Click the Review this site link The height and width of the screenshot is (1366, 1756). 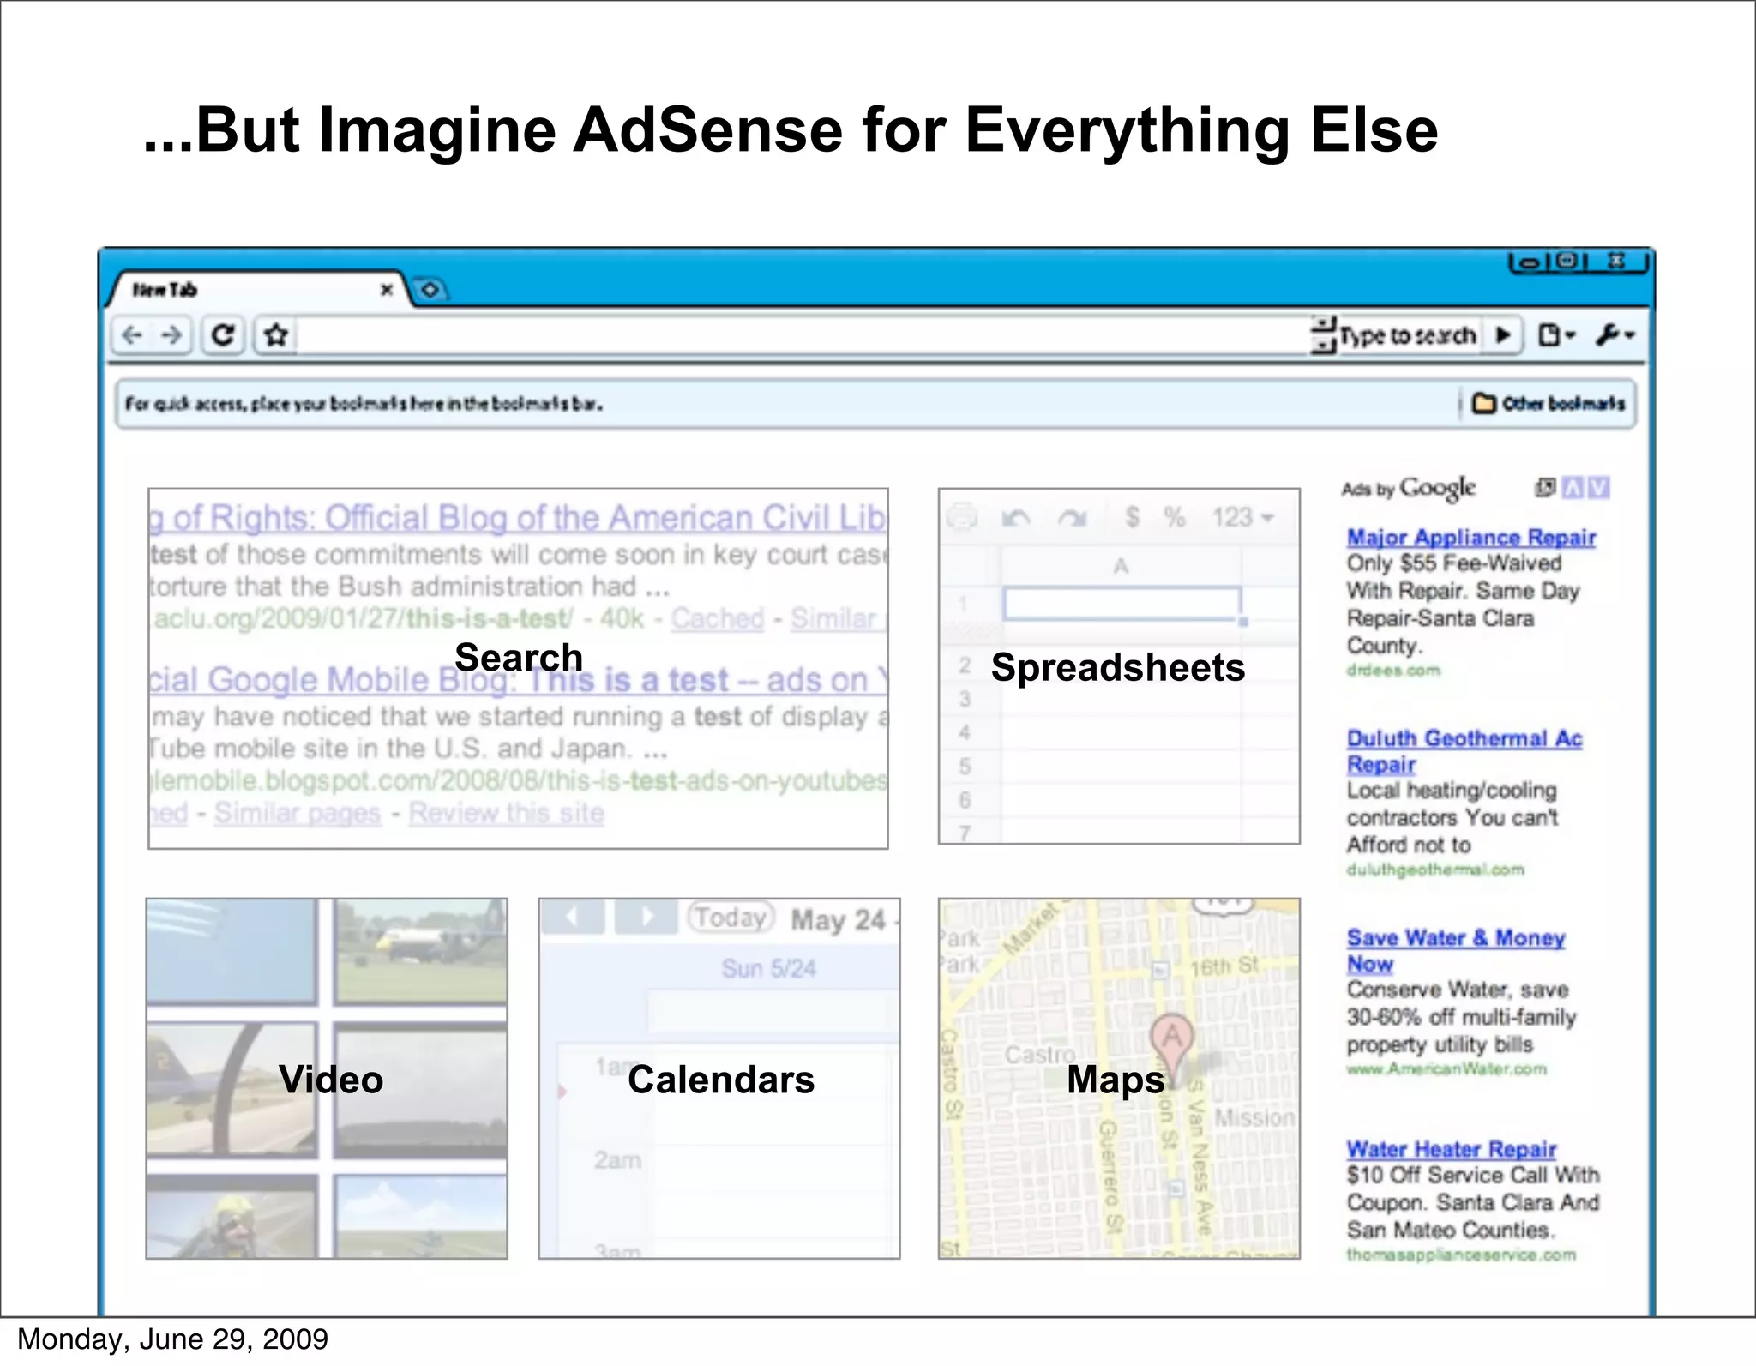pyautogui.click(x=507, y=813)
